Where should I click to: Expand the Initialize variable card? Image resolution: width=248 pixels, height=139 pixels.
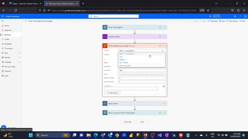pos(134,37)
